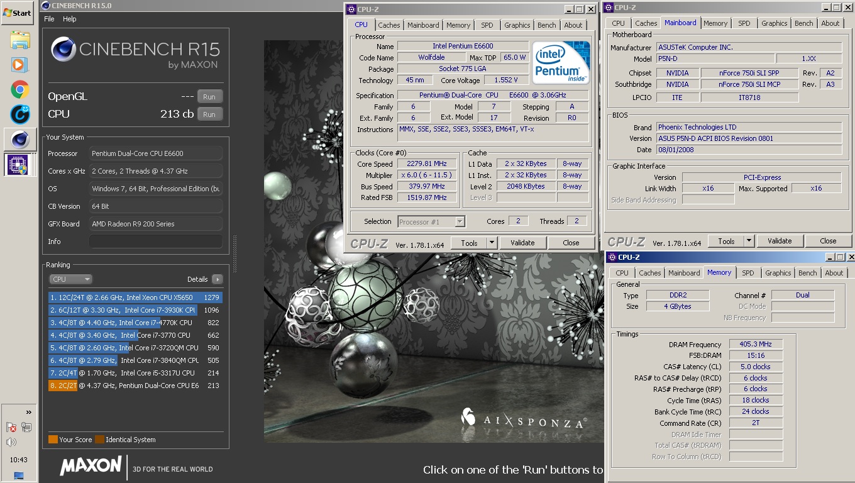The height and width of the screenshot is (483, 855).
Task: Click the clock showing 10:43
Action: pyautogui.click(x=19, y=460)
